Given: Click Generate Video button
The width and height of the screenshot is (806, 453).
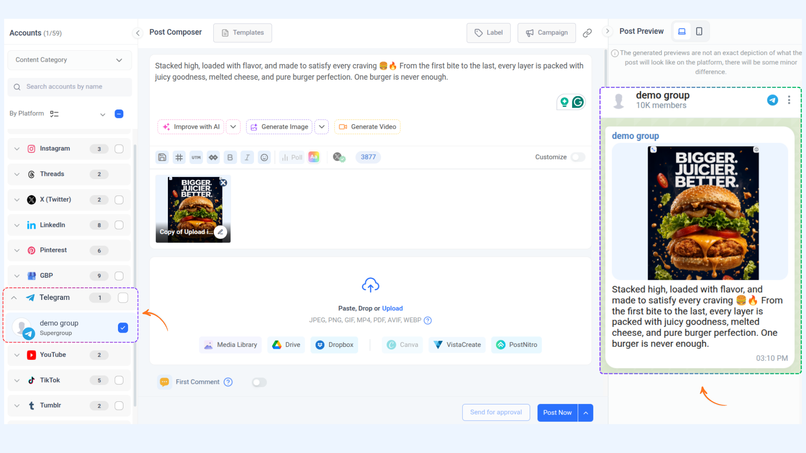Looking at the screenshot, I should 367,127.
